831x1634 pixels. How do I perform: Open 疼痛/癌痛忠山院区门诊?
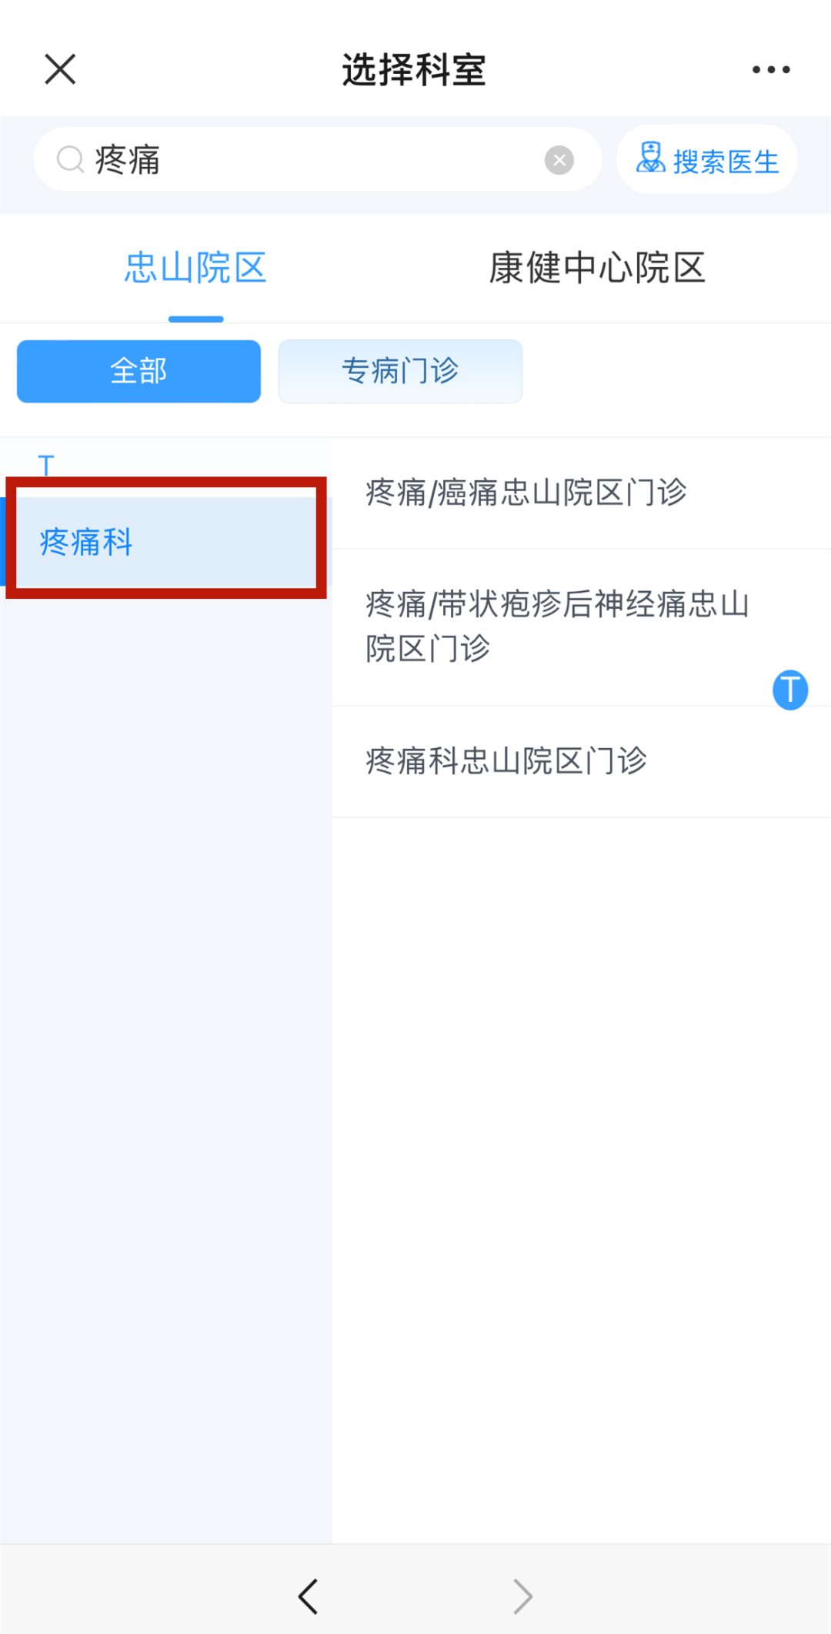pos(582,493)
